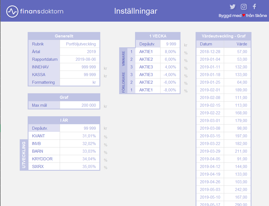This screenshot has height=206, width=269.
Task: Click the finansdoktorn pulse logo
Action: pyautogui.click(x=12, y=11)
